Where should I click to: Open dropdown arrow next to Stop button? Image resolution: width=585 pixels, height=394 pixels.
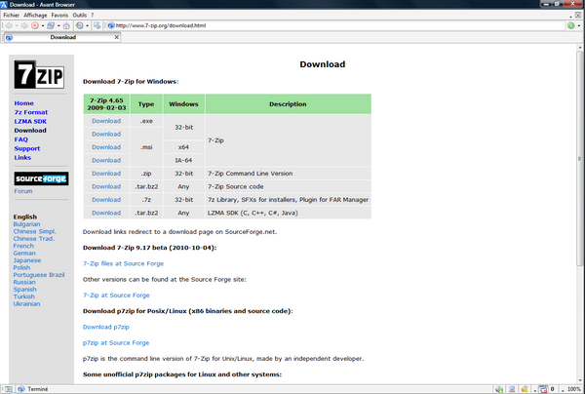[x=43, y=25]
